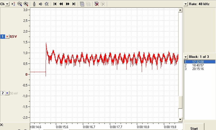Select channel 2 number button
The height and width of the screenshot is (130, 216).
2,93
